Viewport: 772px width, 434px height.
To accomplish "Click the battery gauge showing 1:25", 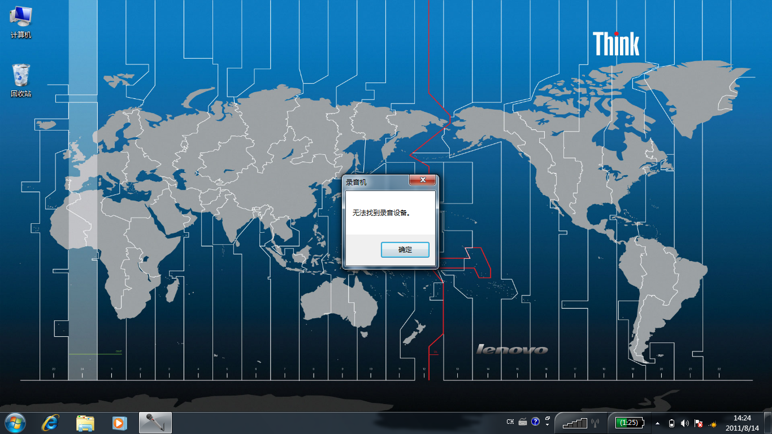I will (x=628, y=423).
